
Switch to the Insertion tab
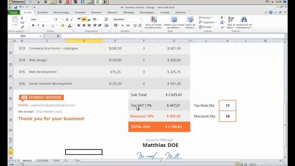click(42, 12)
